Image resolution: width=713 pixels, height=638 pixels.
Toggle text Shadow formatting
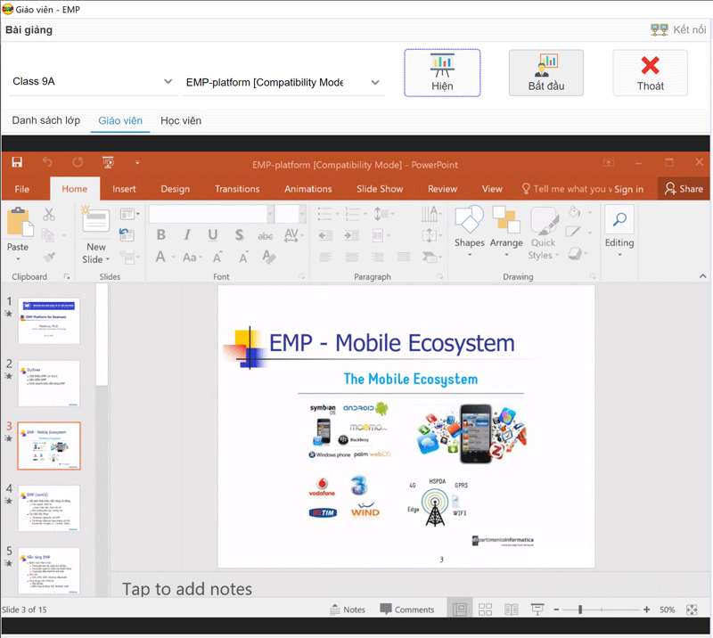[x=239, y=234]
